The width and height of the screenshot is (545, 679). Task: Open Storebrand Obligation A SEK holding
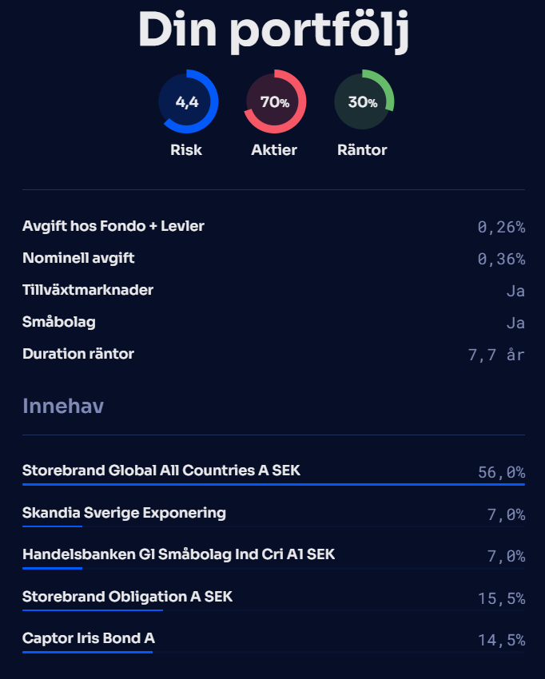pyautogui.click(x=127, y=597)
